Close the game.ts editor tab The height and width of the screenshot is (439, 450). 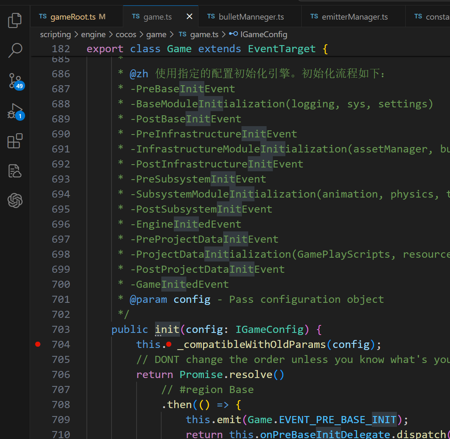(x=189, y=17)
